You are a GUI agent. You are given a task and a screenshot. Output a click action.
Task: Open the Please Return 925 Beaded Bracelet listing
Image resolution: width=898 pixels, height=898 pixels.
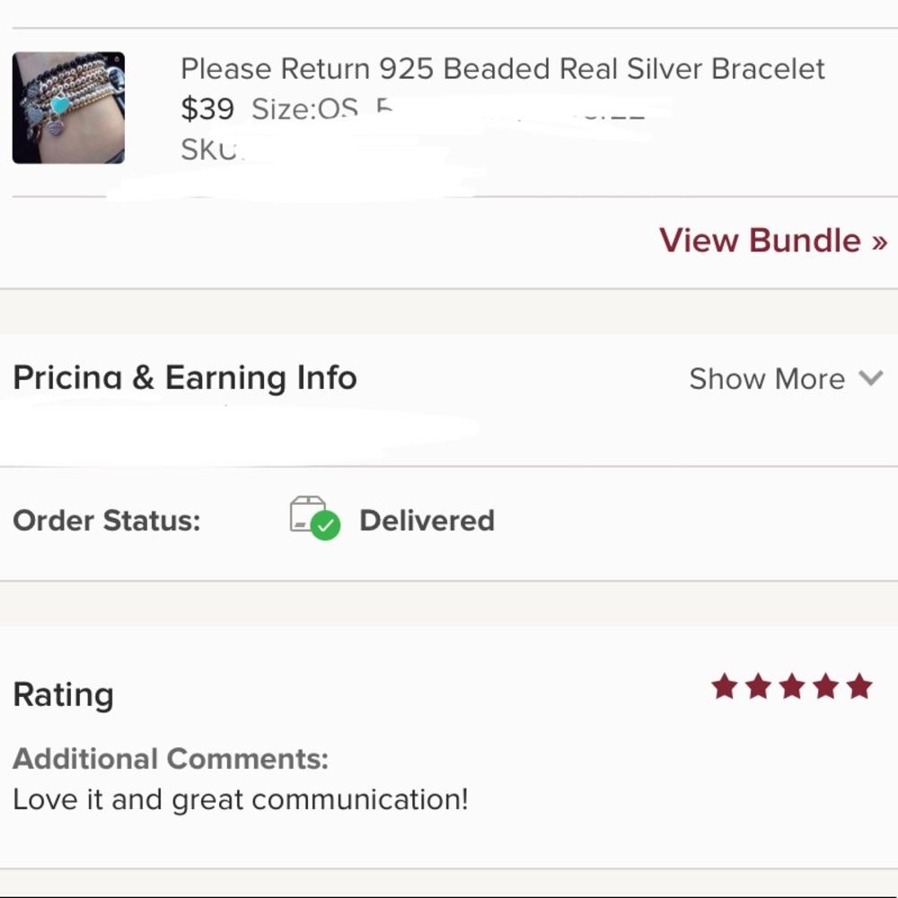tap(502, 69)
